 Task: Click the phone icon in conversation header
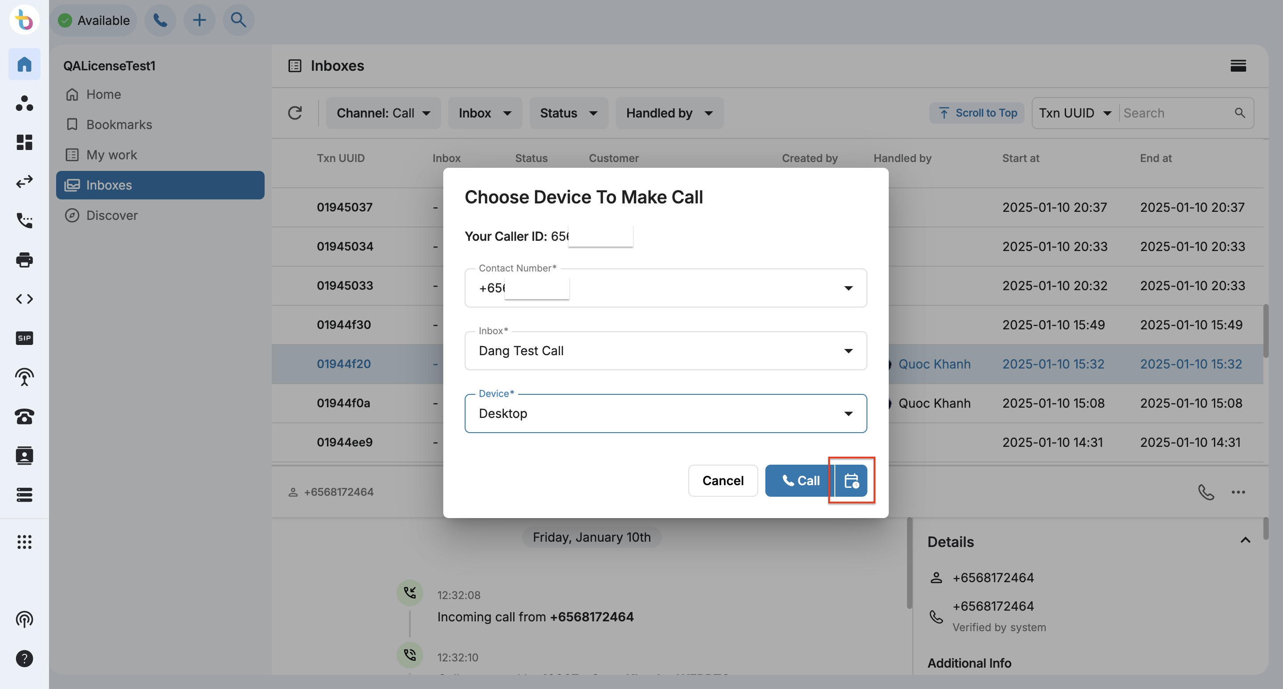tap(1206, 492)
